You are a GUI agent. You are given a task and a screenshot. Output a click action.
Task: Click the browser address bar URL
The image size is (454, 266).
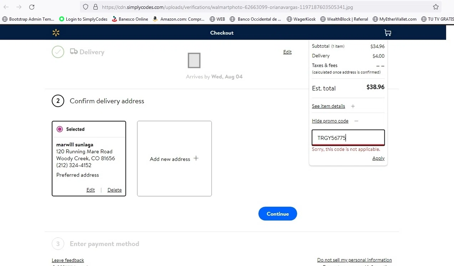[x=227, y=7]
